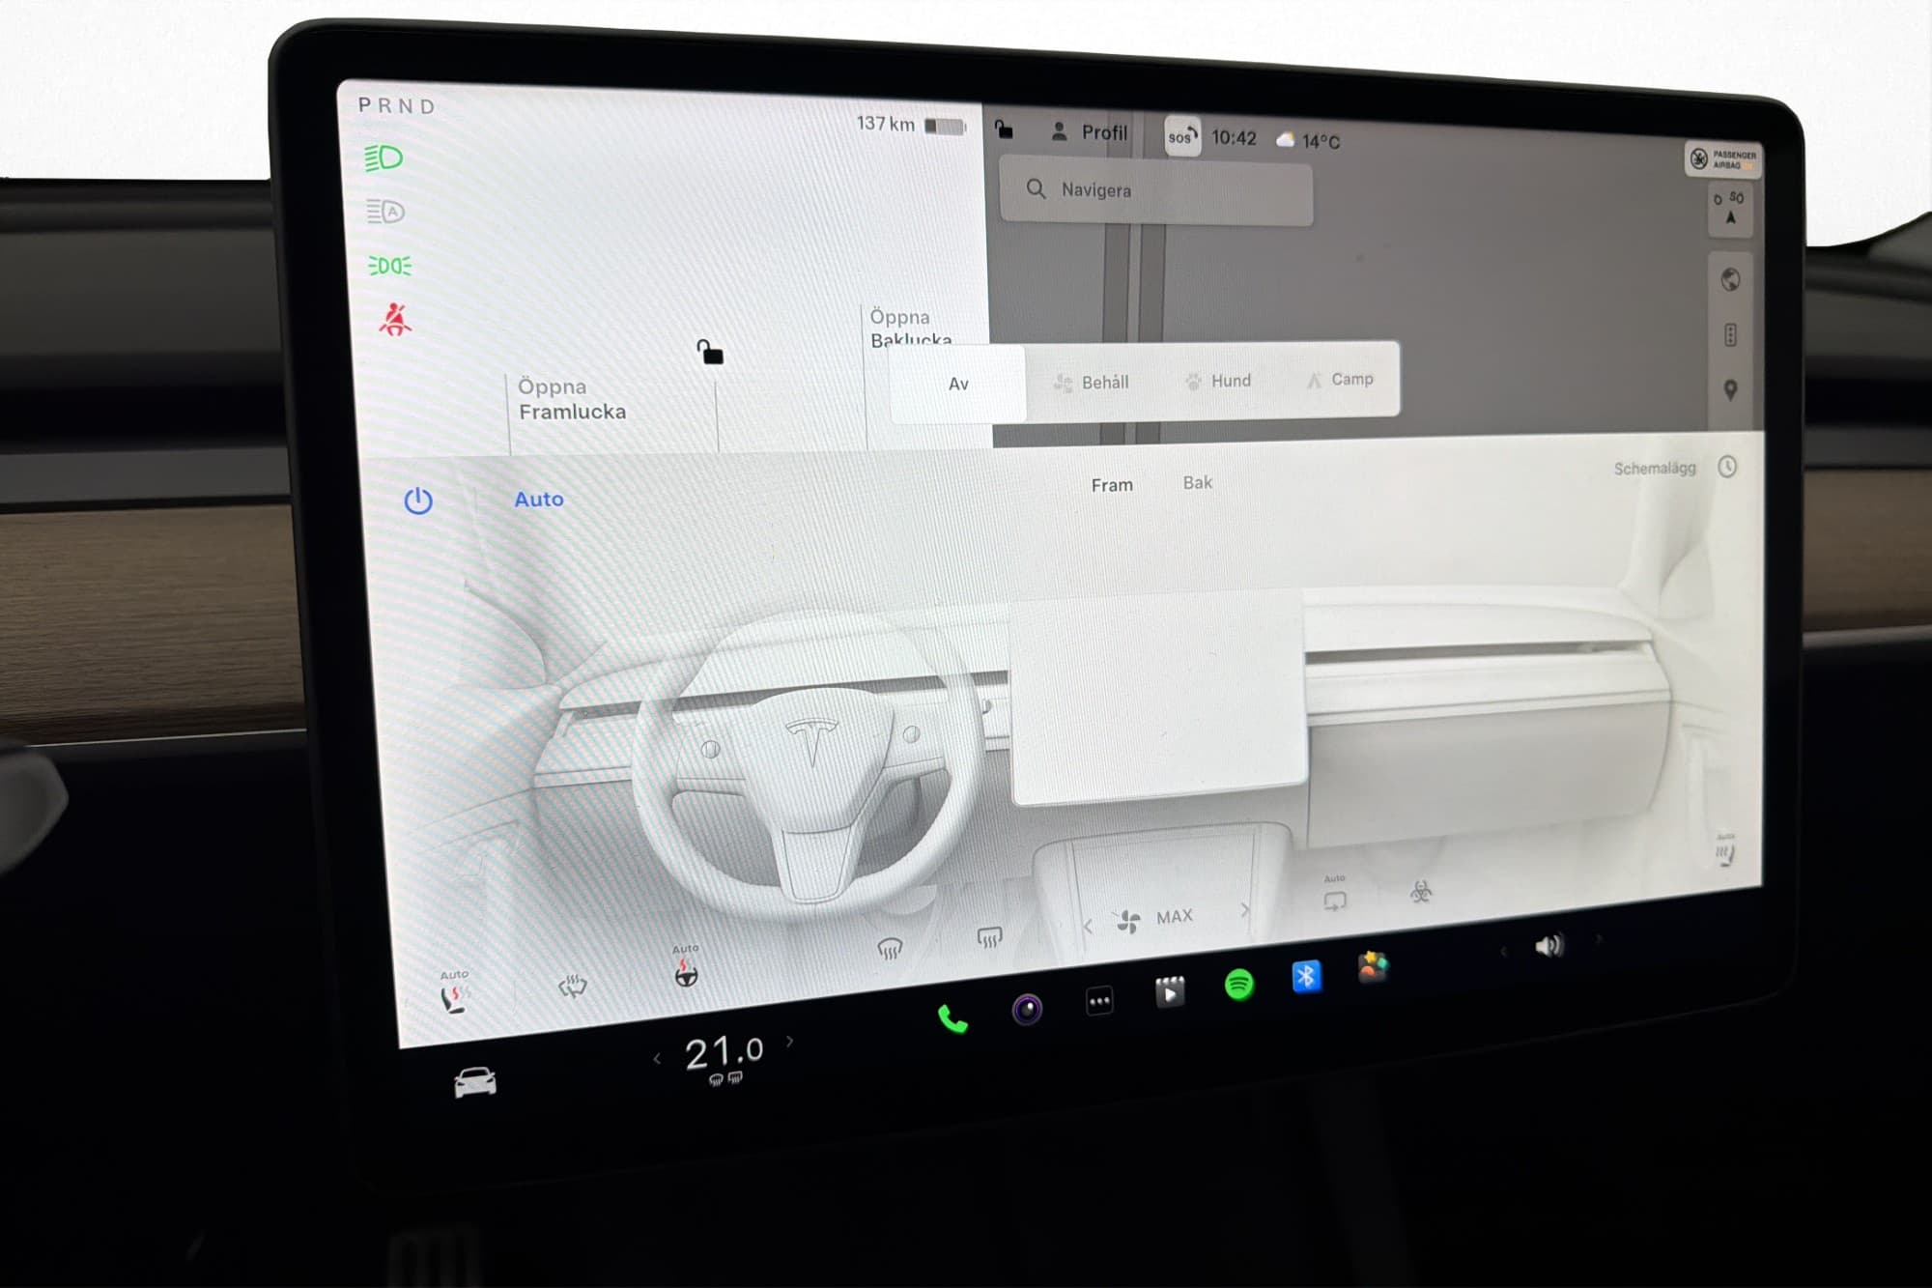The height and width of the screenshot is (1288, 1932).
Task: Open the Spotify app
Action: [x=1238, y=985]
